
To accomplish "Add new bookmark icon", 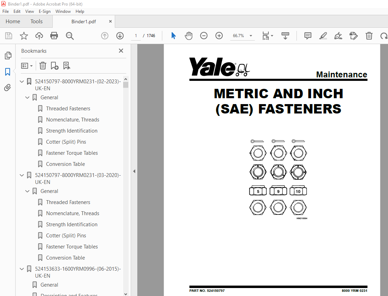I will tap(54, 66).
